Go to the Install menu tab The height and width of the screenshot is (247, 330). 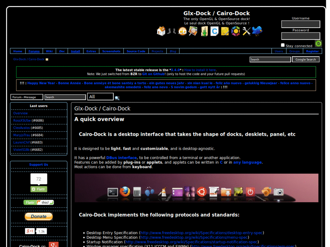click(75, 51)
